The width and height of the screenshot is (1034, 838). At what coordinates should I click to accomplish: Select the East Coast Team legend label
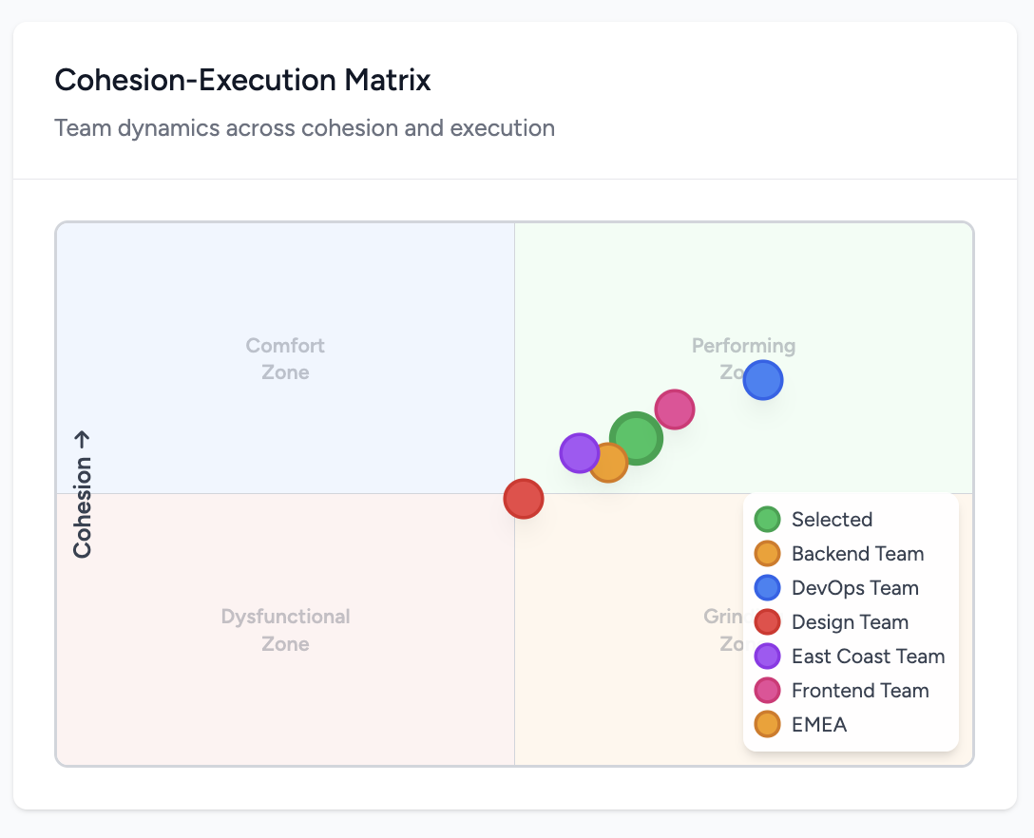click(x=868, y=657)
